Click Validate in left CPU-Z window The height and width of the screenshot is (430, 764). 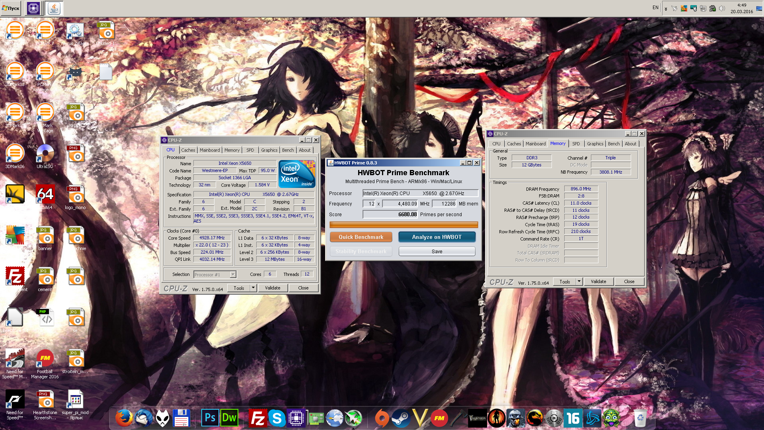pos(273,288)
